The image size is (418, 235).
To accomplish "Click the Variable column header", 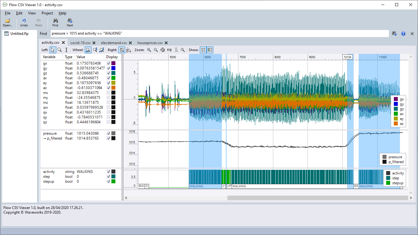I will (49, 57).
